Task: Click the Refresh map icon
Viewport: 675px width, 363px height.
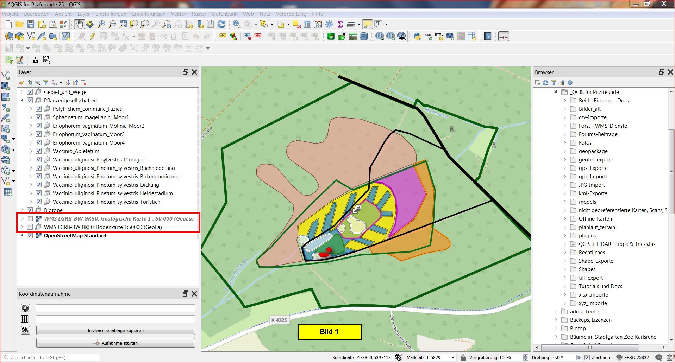Action: 221,24
